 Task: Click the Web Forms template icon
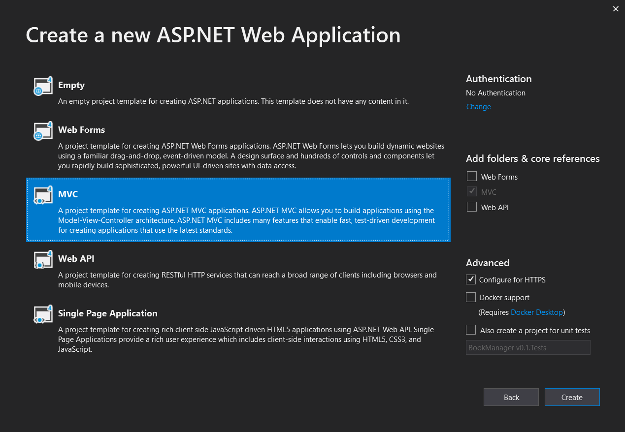tap(43, 131)
